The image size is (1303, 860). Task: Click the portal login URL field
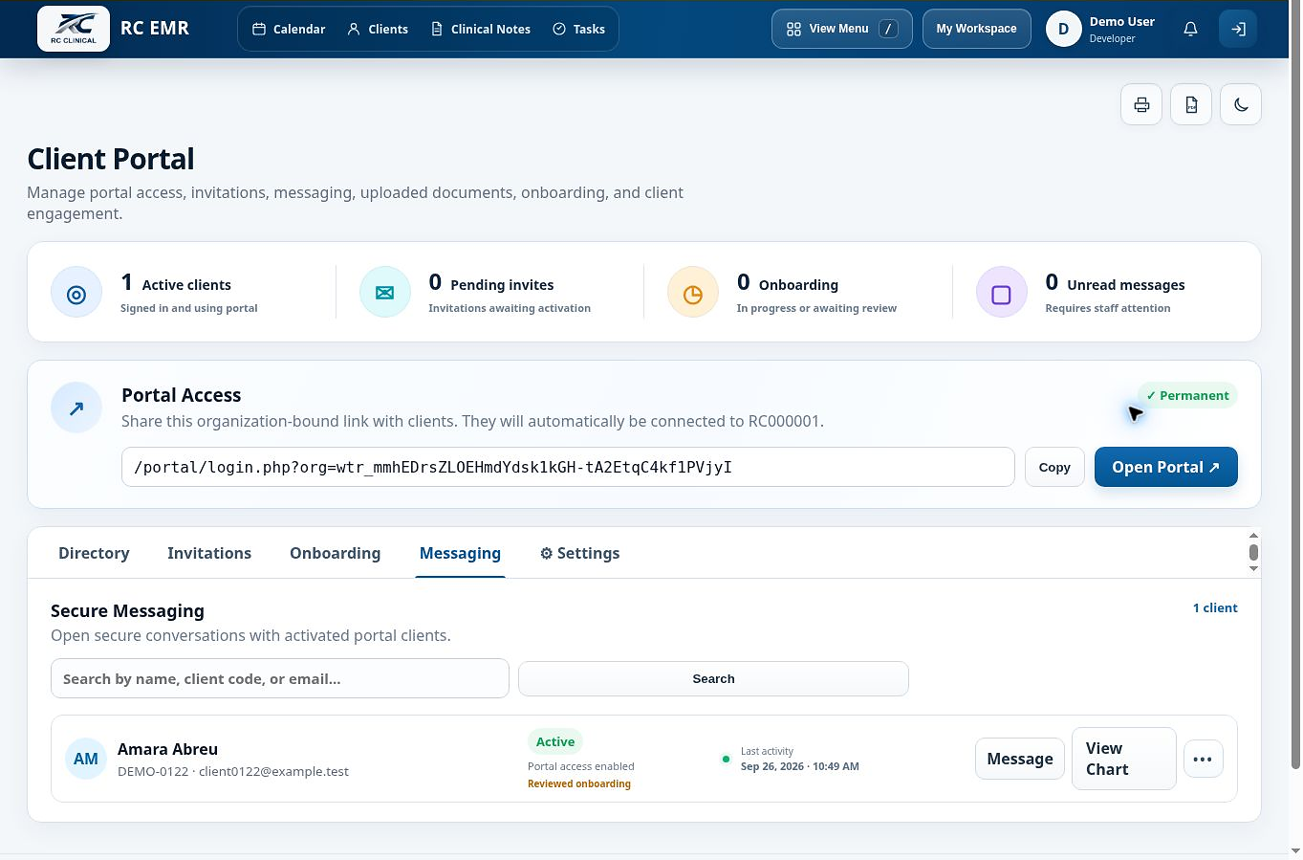[x=568, y=467]
